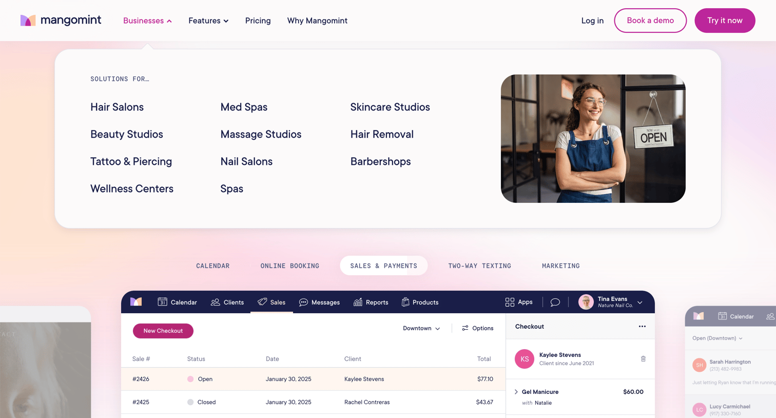
Task: Open the Barbershops link
Action: click(x=380, y=161)
